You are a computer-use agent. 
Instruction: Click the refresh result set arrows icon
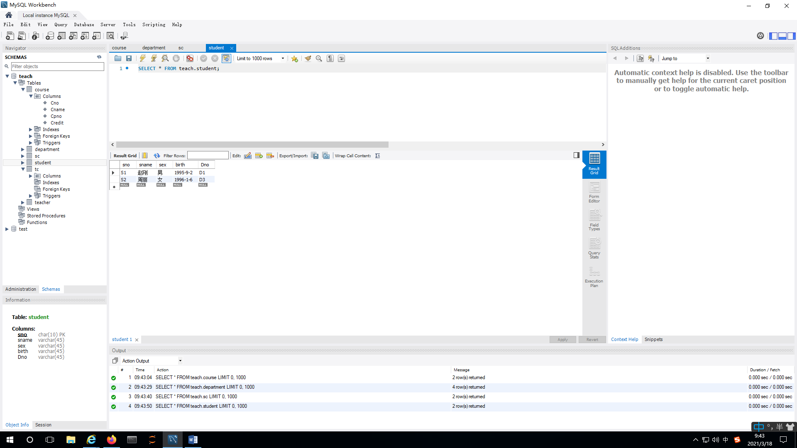pos(157,156)
